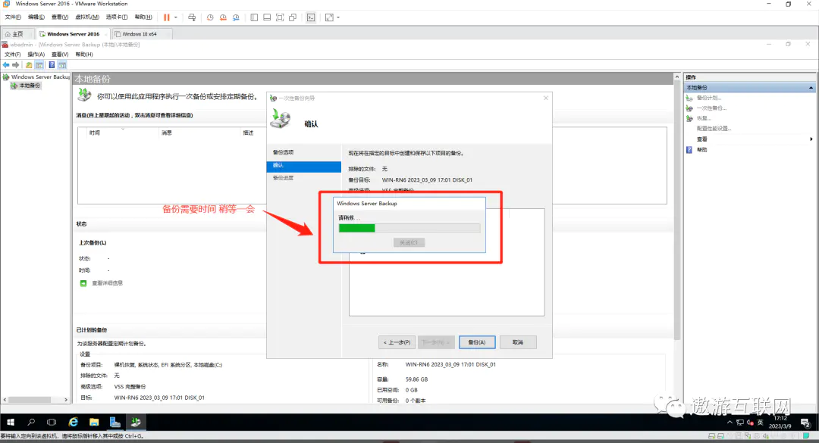Click the send Ctrl+Alt+Del toolbar icon
The image size is (819, 443).
coord(192,17)
